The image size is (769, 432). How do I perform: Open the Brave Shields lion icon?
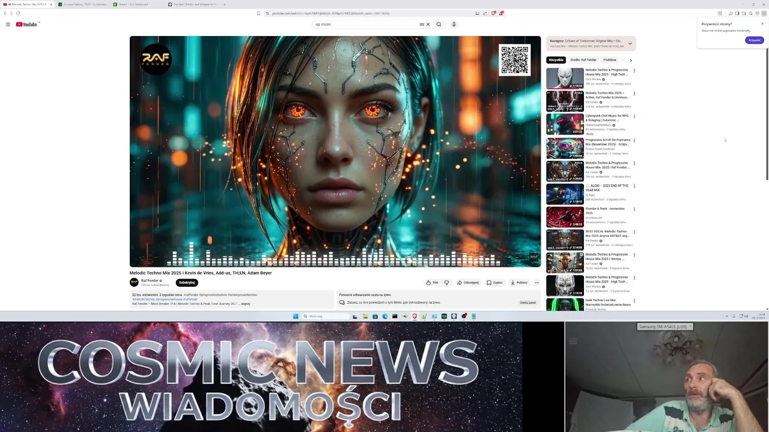coord(494,13)
